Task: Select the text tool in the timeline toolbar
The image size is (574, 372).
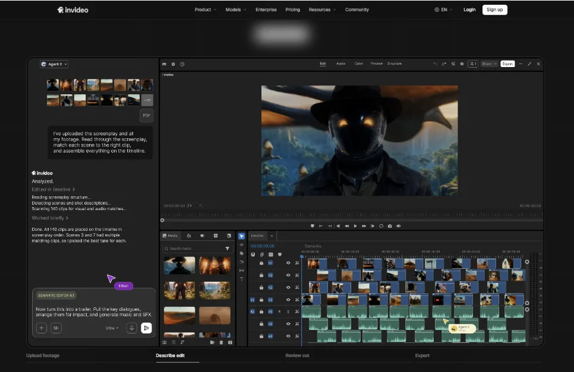Action: coord(242,279)
